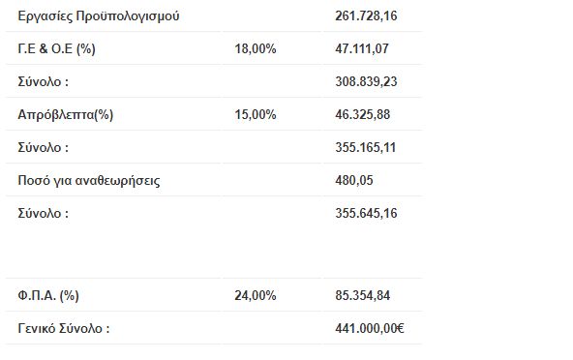Click the 355.645,16 total value

point(366,214)
